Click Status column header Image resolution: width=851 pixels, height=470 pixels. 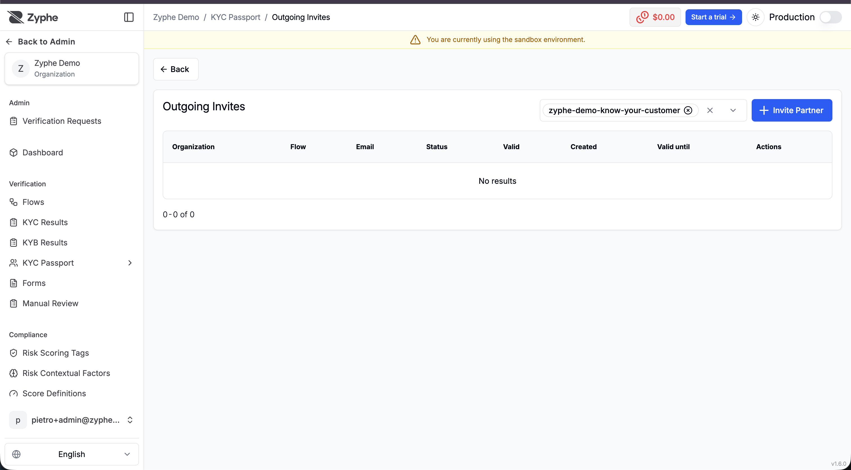pos(437,147)
